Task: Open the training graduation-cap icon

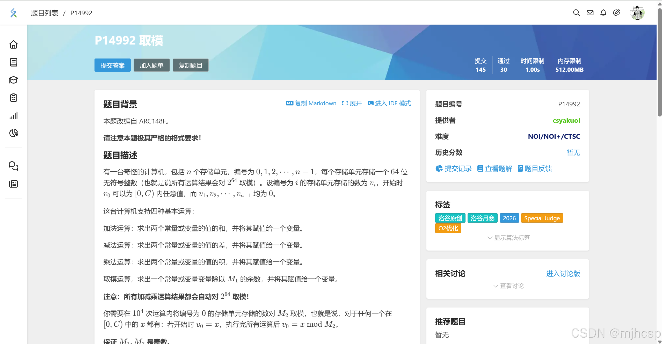Action: [x=13, y=80]
